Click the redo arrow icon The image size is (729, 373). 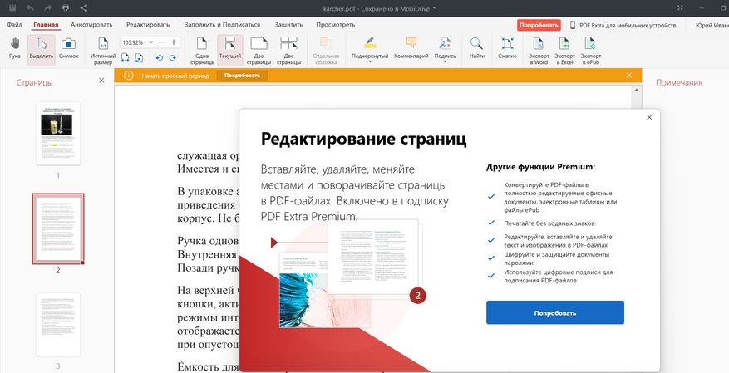[x=48, y=8]
